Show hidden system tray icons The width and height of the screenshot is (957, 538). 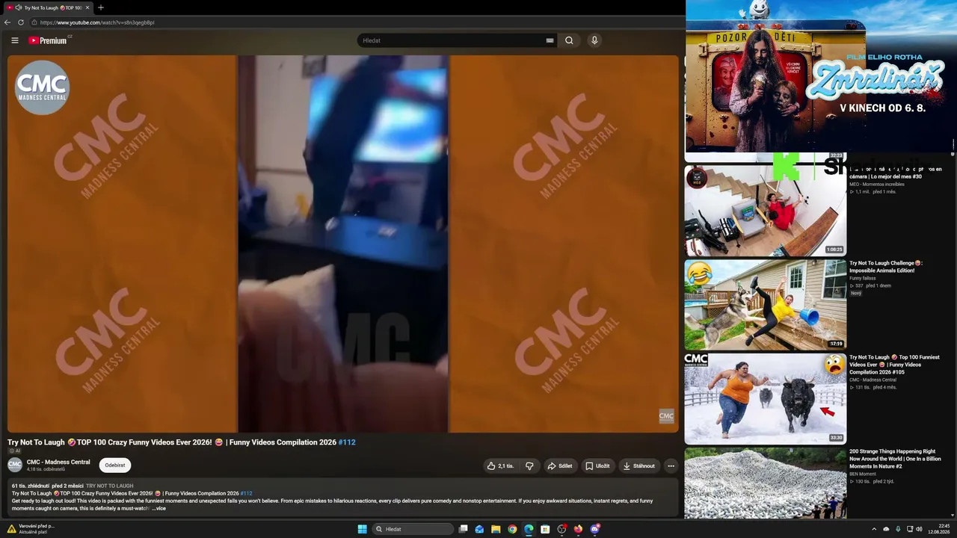[874, 529]
